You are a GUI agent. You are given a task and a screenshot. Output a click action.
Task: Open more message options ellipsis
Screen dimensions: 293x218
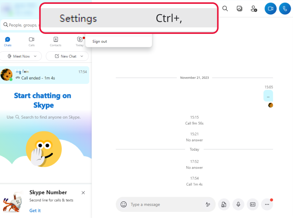[267, 205]
